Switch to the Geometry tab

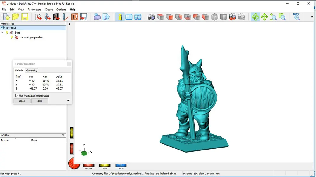32,71
